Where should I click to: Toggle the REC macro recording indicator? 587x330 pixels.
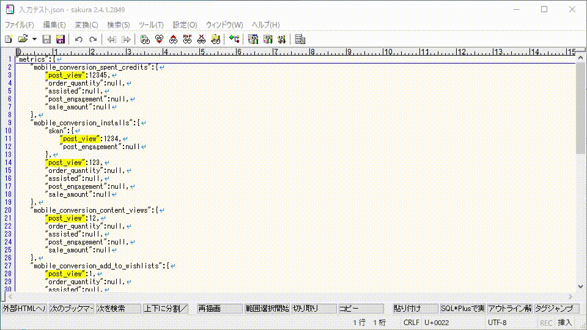[x=545, y=322]
